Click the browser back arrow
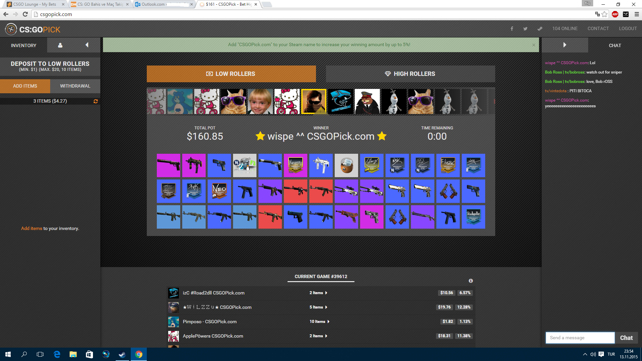 (6, 14)
